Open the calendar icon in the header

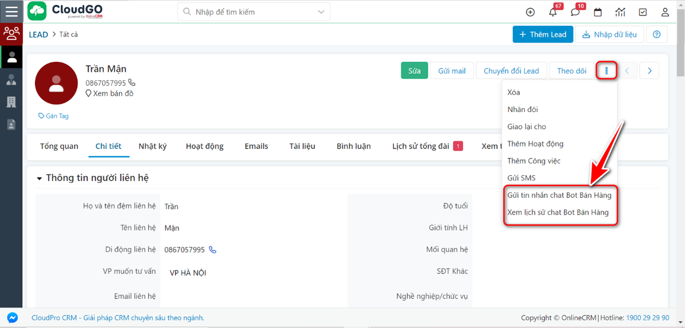[x=597, y=11]
